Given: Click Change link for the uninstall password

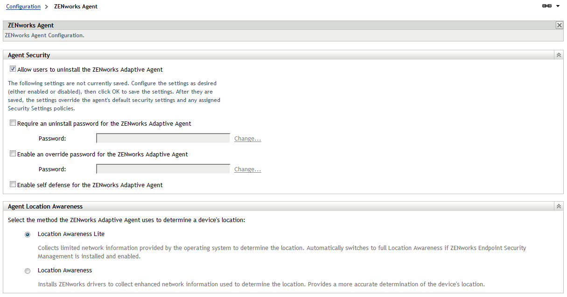Looking at the screenshot, I should point(247,139).
